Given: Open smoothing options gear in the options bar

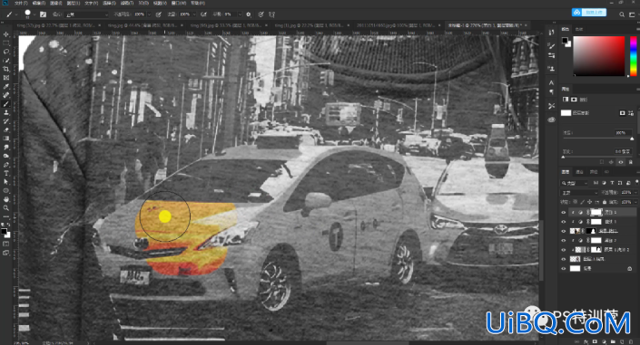Looking at the screenshot, I should click(249, 14).
